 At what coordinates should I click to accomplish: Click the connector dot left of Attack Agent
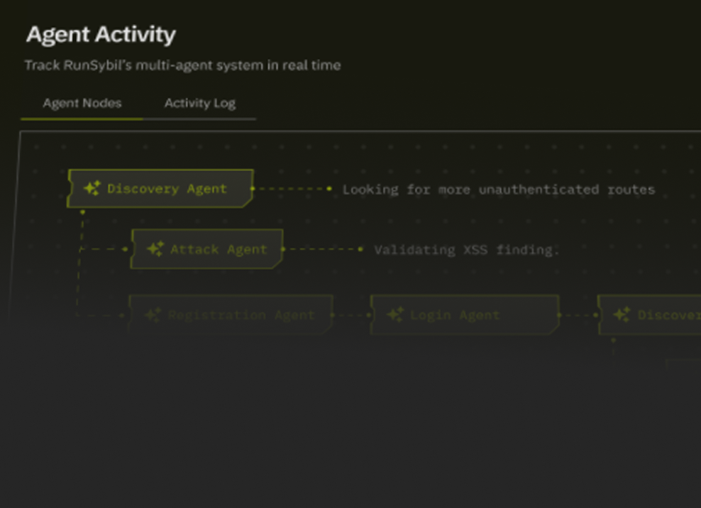(x=126, y=249)
